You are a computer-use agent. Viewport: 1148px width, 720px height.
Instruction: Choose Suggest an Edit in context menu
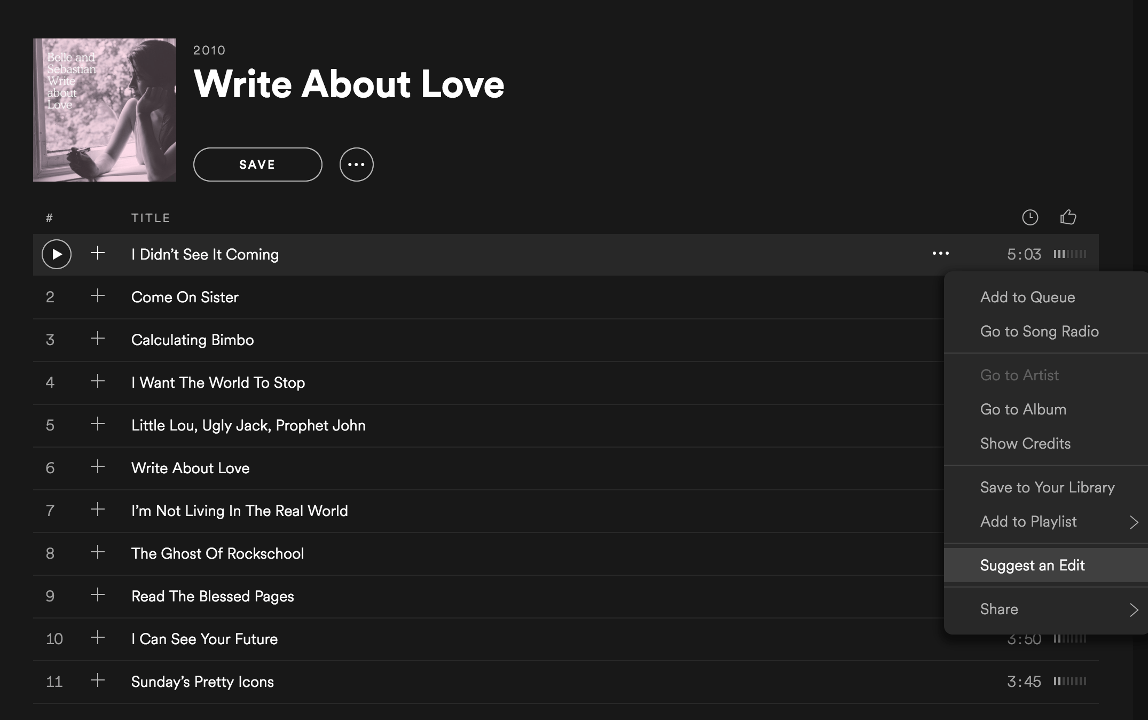pos(1046,566)
